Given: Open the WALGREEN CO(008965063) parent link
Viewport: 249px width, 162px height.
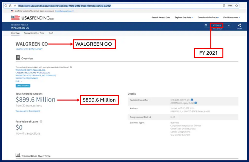Looking at the screenshot, I should click(x=27, y=78).
